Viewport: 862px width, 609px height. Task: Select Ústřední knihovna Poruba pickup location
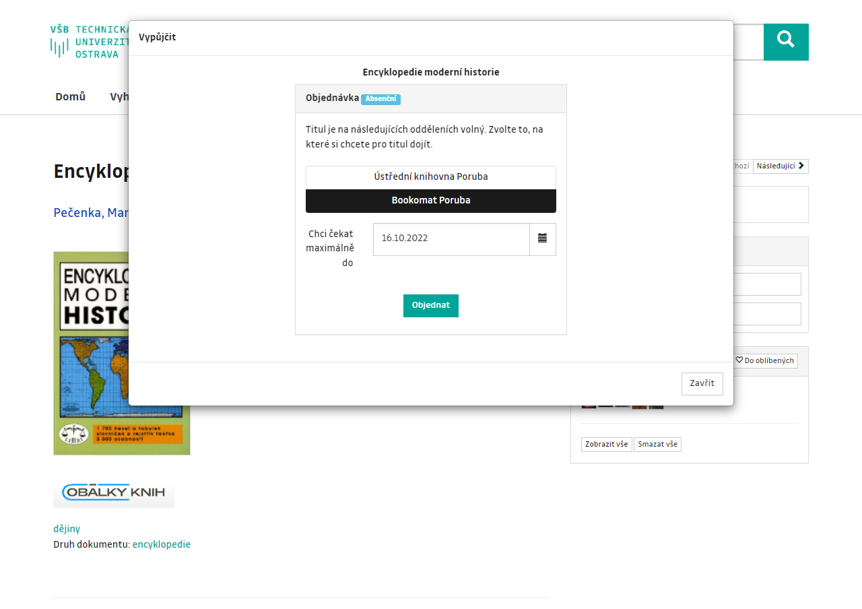(x=431, y=177)
